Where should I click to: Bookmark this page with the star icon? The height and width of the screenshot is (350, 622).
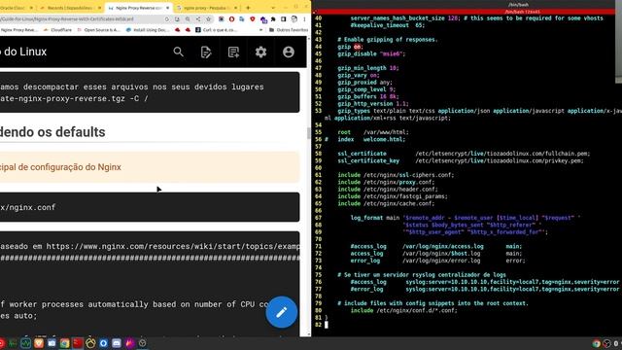point(208,19)
